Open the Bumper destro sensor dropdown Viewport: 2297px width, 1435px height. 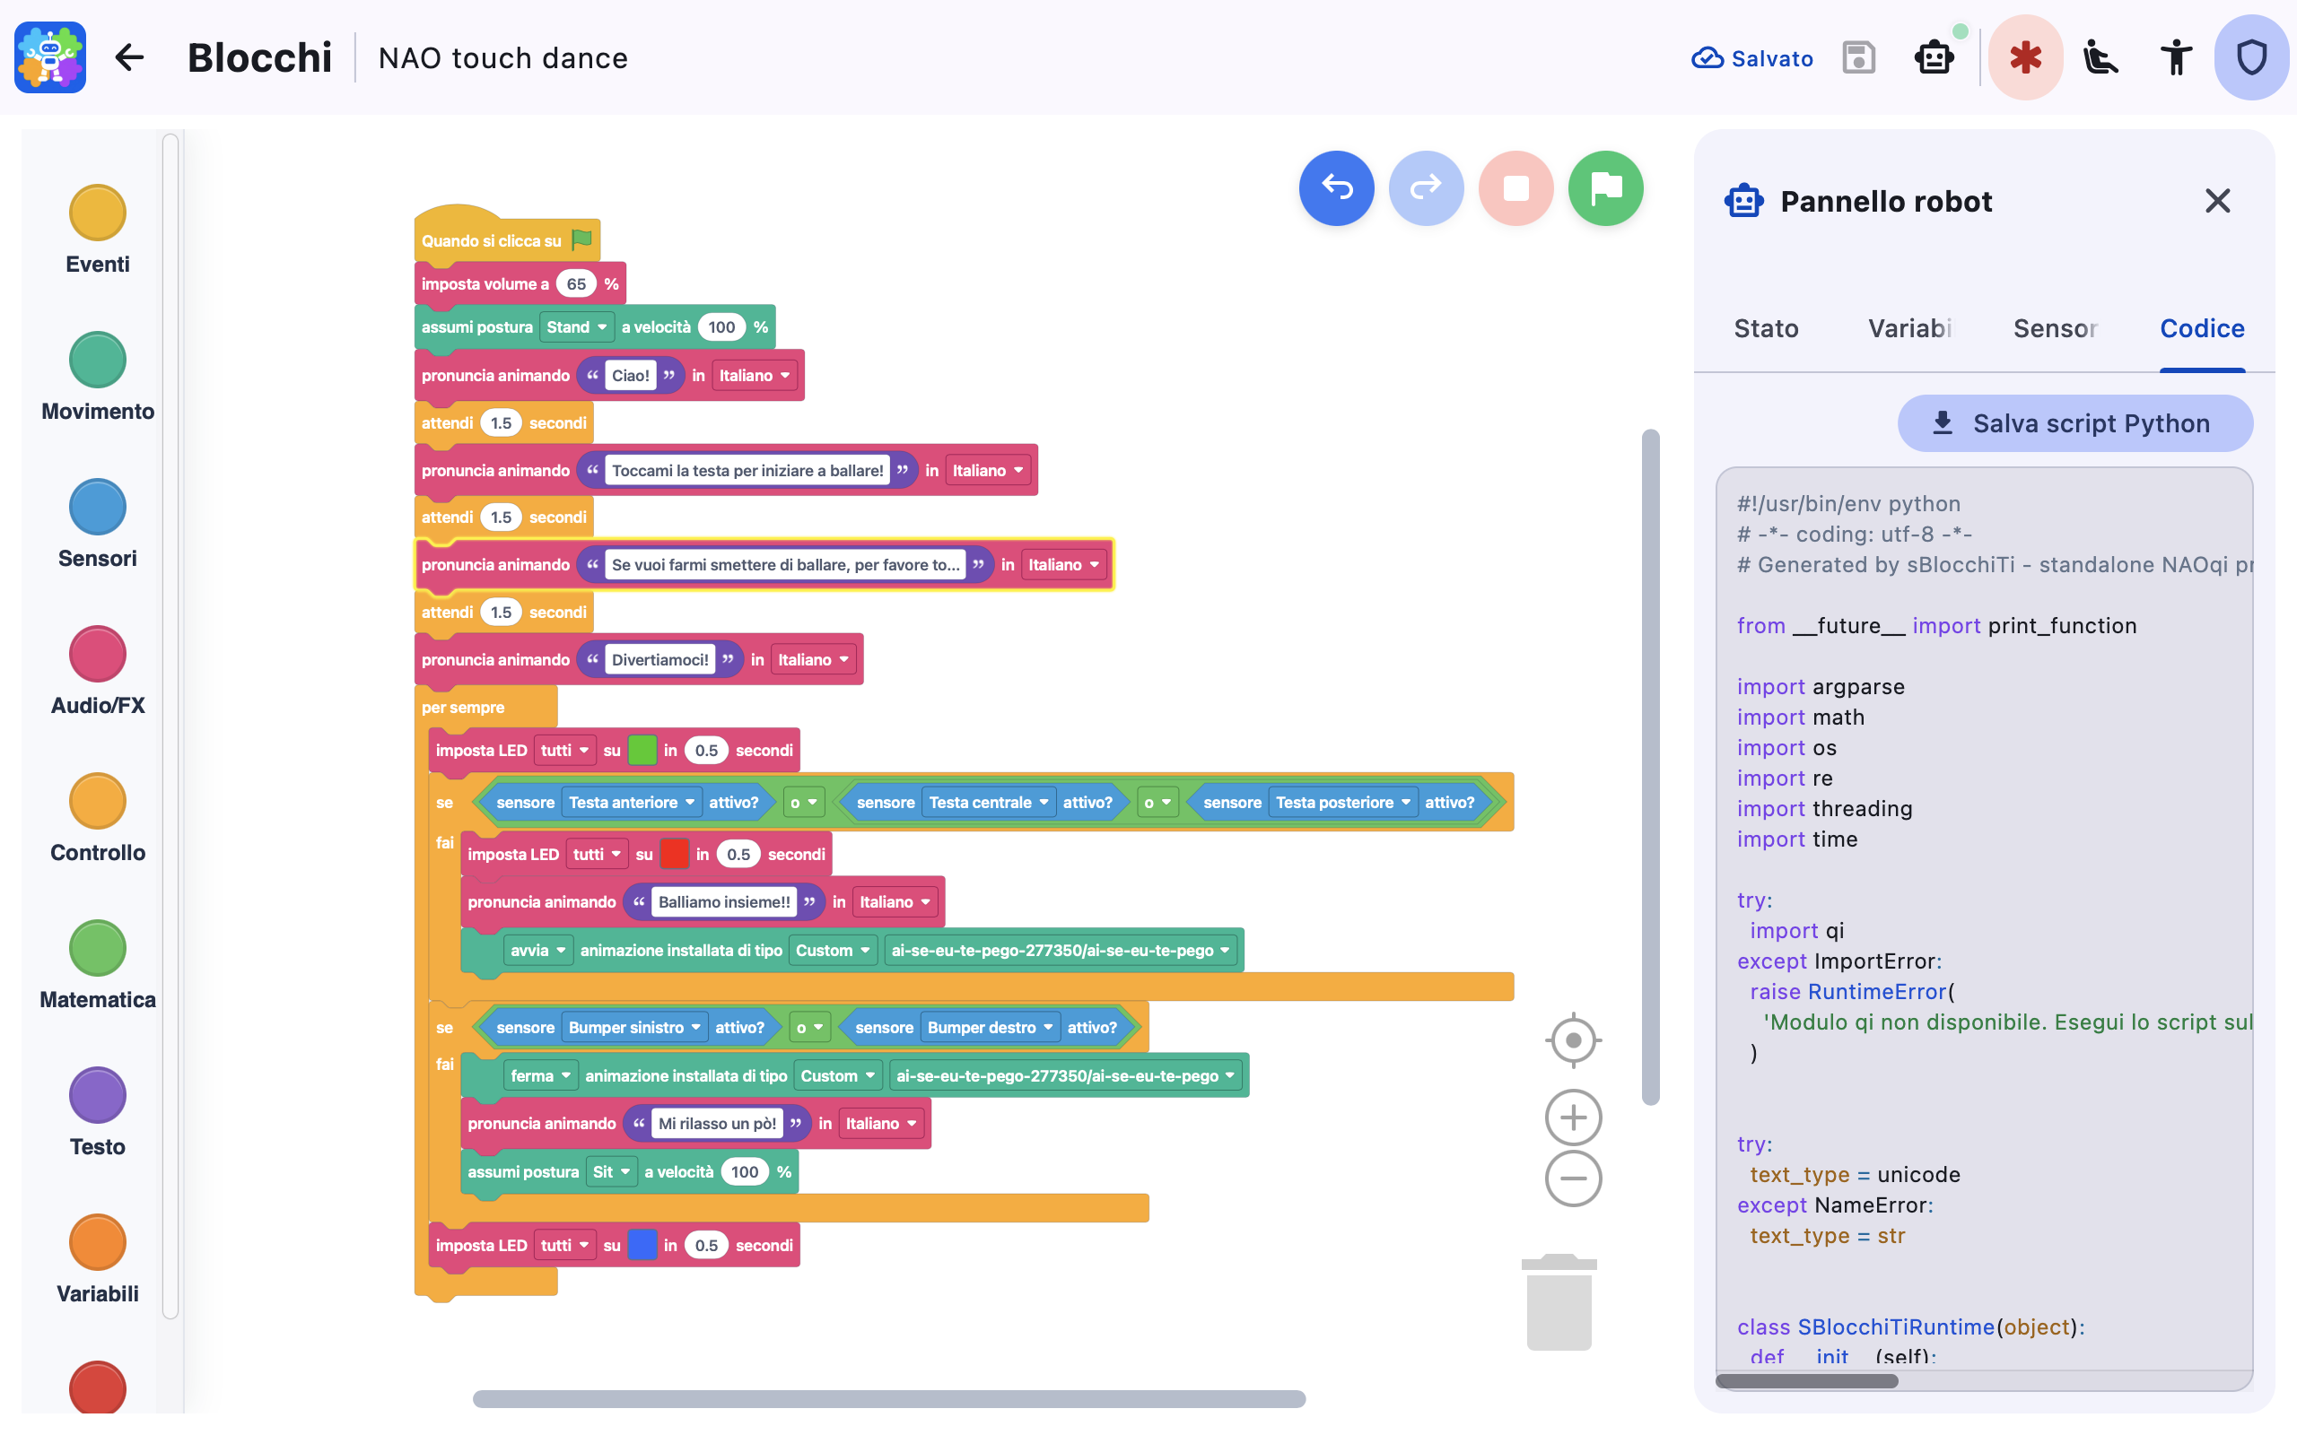tap(990, 1028)
